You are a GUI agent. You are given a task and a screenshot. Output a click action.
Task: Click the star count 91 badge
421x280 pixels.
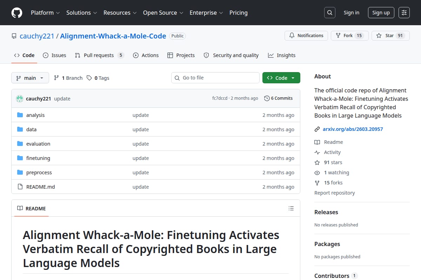(x=400, y=36)
